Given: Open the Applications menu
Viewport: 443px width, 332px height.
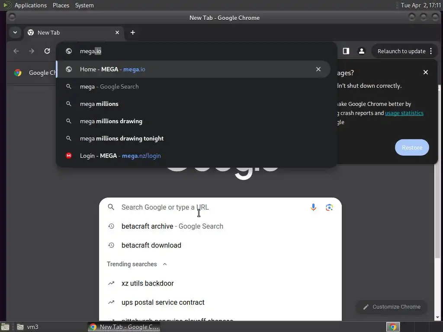Looking at the screenshot, I should coord(31,5).
